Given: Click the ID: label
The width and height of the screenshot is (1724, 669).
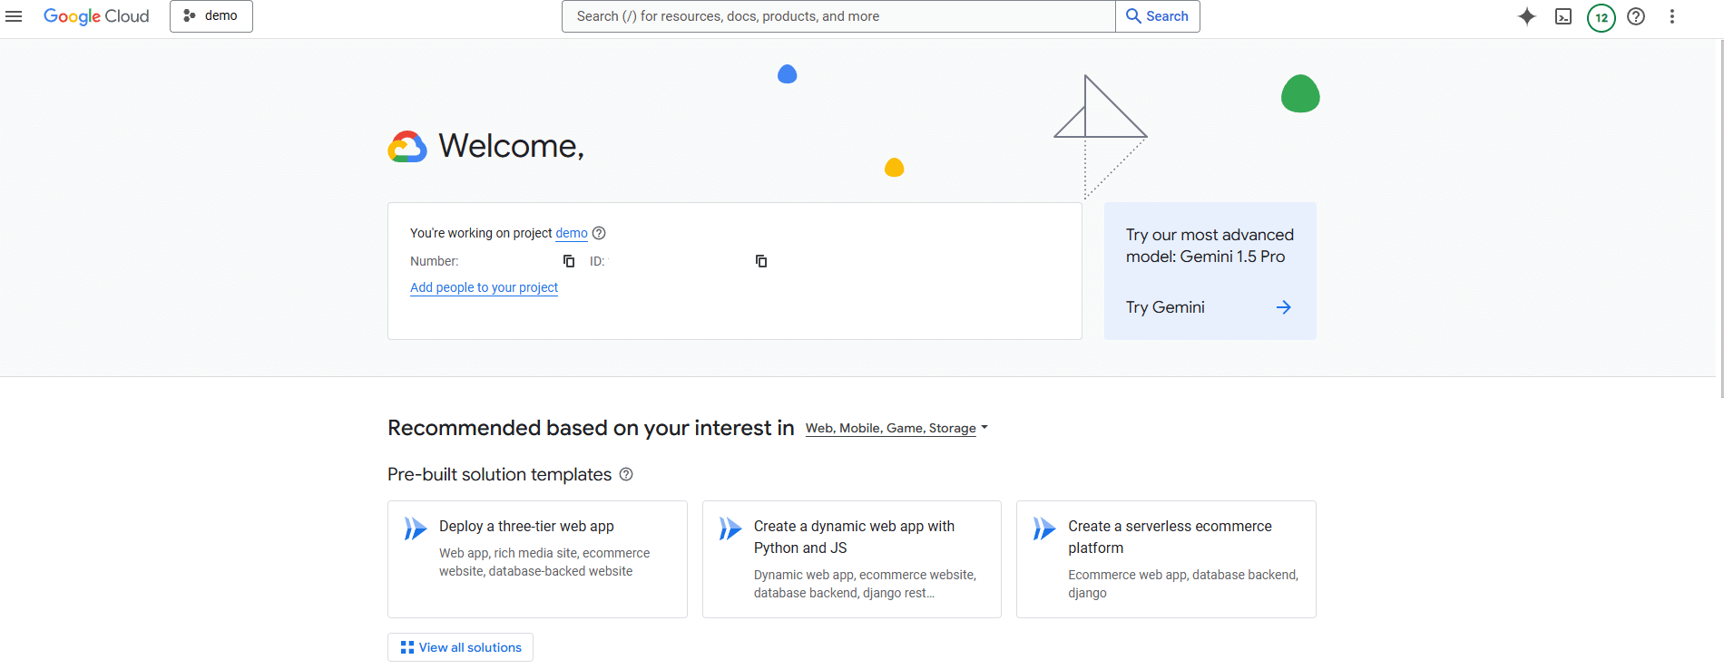Looking at the screenshot, I should pyautogui.click(x=597, y=261).
